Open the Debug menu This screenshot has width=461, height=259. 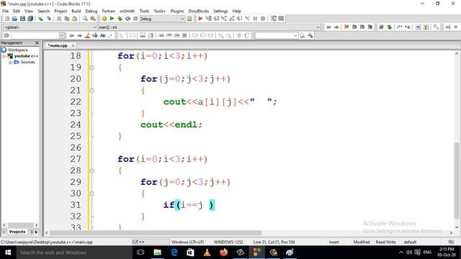click(91, 11)
